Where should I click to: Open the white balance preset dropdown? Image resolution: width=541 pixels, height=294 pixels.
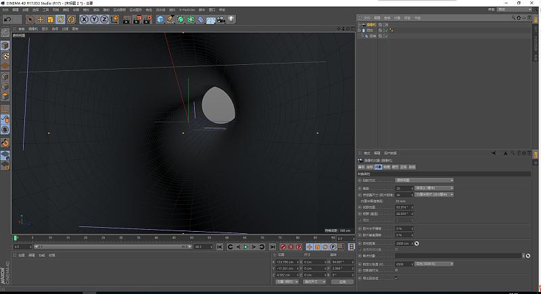pos(433,264)
